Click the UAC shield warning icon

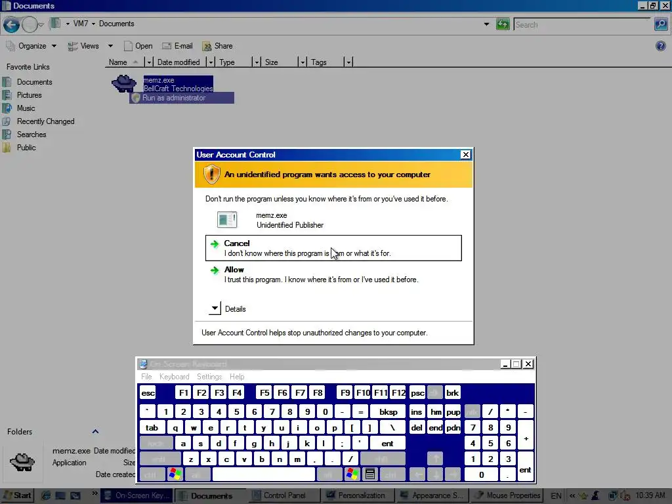click(x=211, y=175)
